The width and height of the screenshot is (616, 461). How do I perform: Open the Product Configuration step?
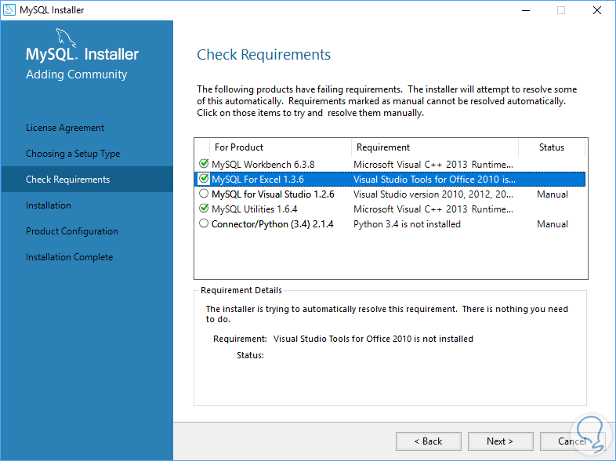[72, 231]
